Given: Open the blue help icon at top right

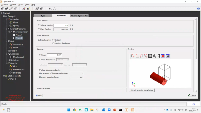Looking at the screenshot, I should pyautogui.click(x=198, y=9).
